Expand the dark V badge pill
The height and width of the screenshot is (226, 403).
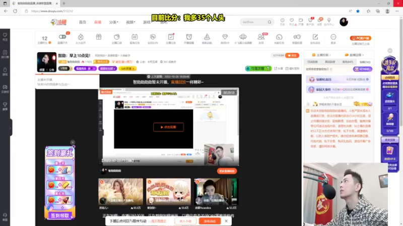65,68
